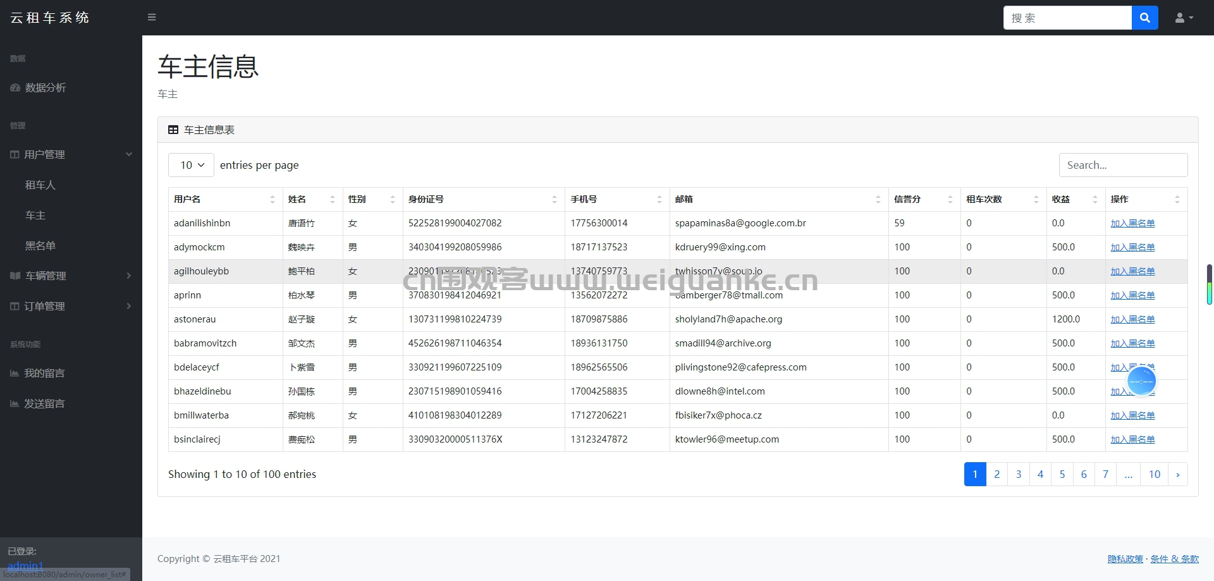Select 1200.0 earnings cell
1214x581 pixels.
tap(1076, 319)
